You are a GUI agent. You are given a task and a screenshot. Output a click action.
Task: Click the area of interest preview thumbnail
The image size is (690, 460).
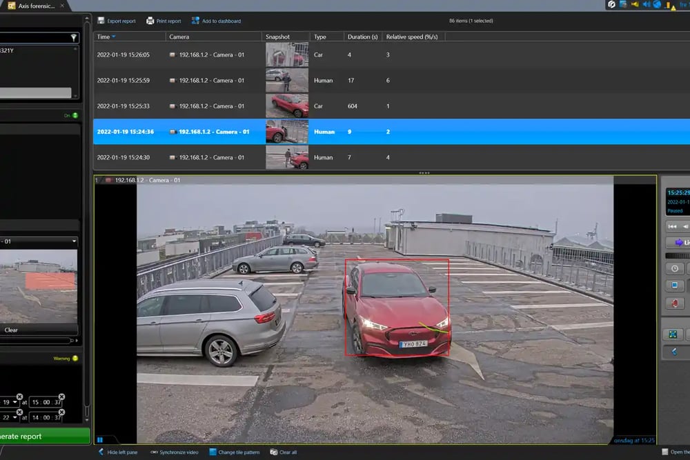[39, 287]
